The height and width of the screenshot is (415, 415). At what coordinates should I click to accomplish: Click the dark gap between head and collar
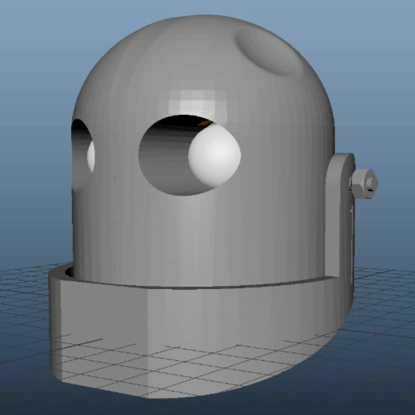[69, 272]
